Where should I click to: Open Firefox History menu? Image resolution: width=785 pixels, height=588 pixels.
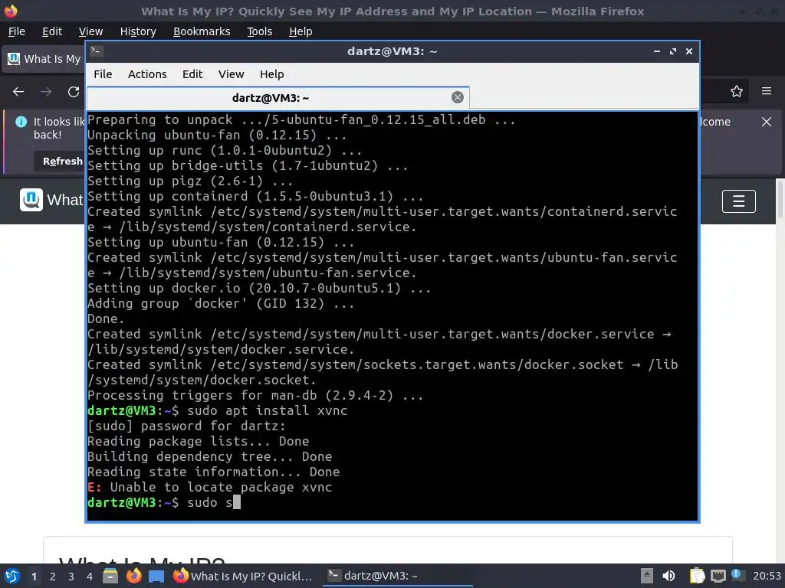click(138, 31)
